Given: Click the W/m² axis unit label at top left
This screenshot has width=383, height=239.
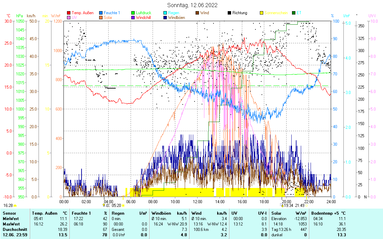Looking at the screenshot, I should (56, 16).
